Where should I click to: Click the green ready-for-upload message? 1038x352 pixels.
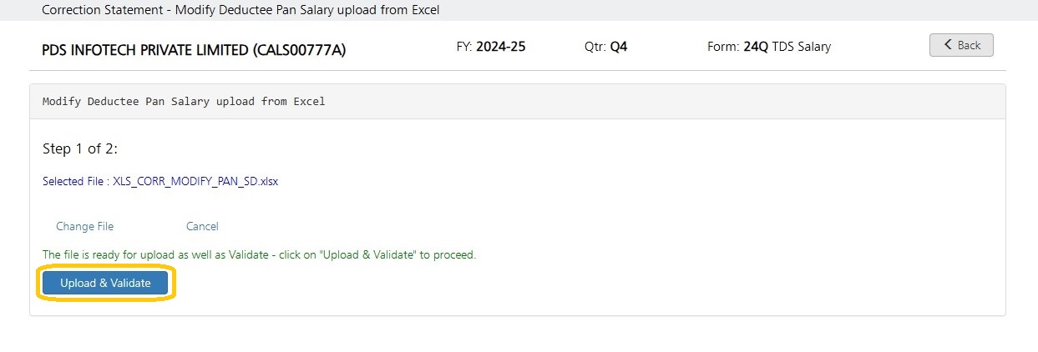pos(259,254)
